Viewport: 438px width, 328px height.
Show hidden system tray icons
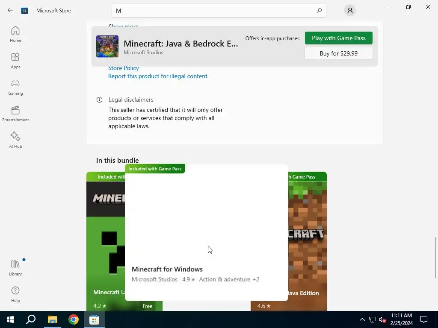click(x=362, y=319)
